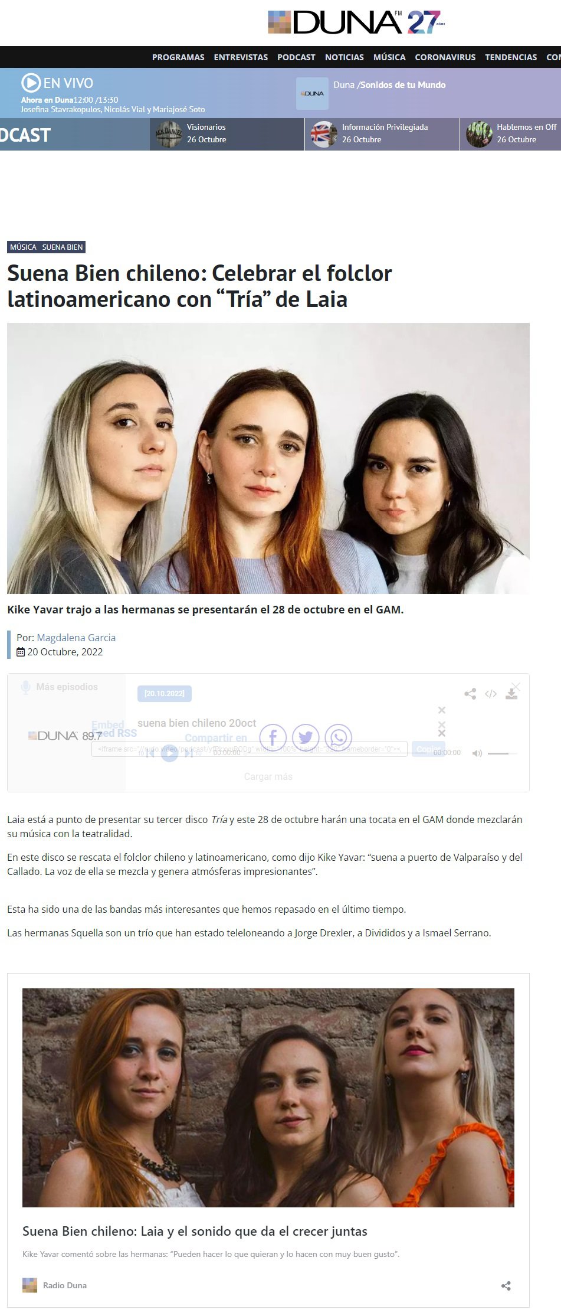Open the embed code icon
561x1316 pixels.
coord(491,694)
